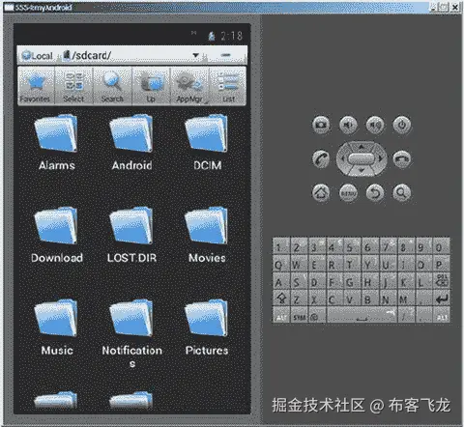
Task: Click the 5554:myAndroid window title
Action: (x=43, y=8)
